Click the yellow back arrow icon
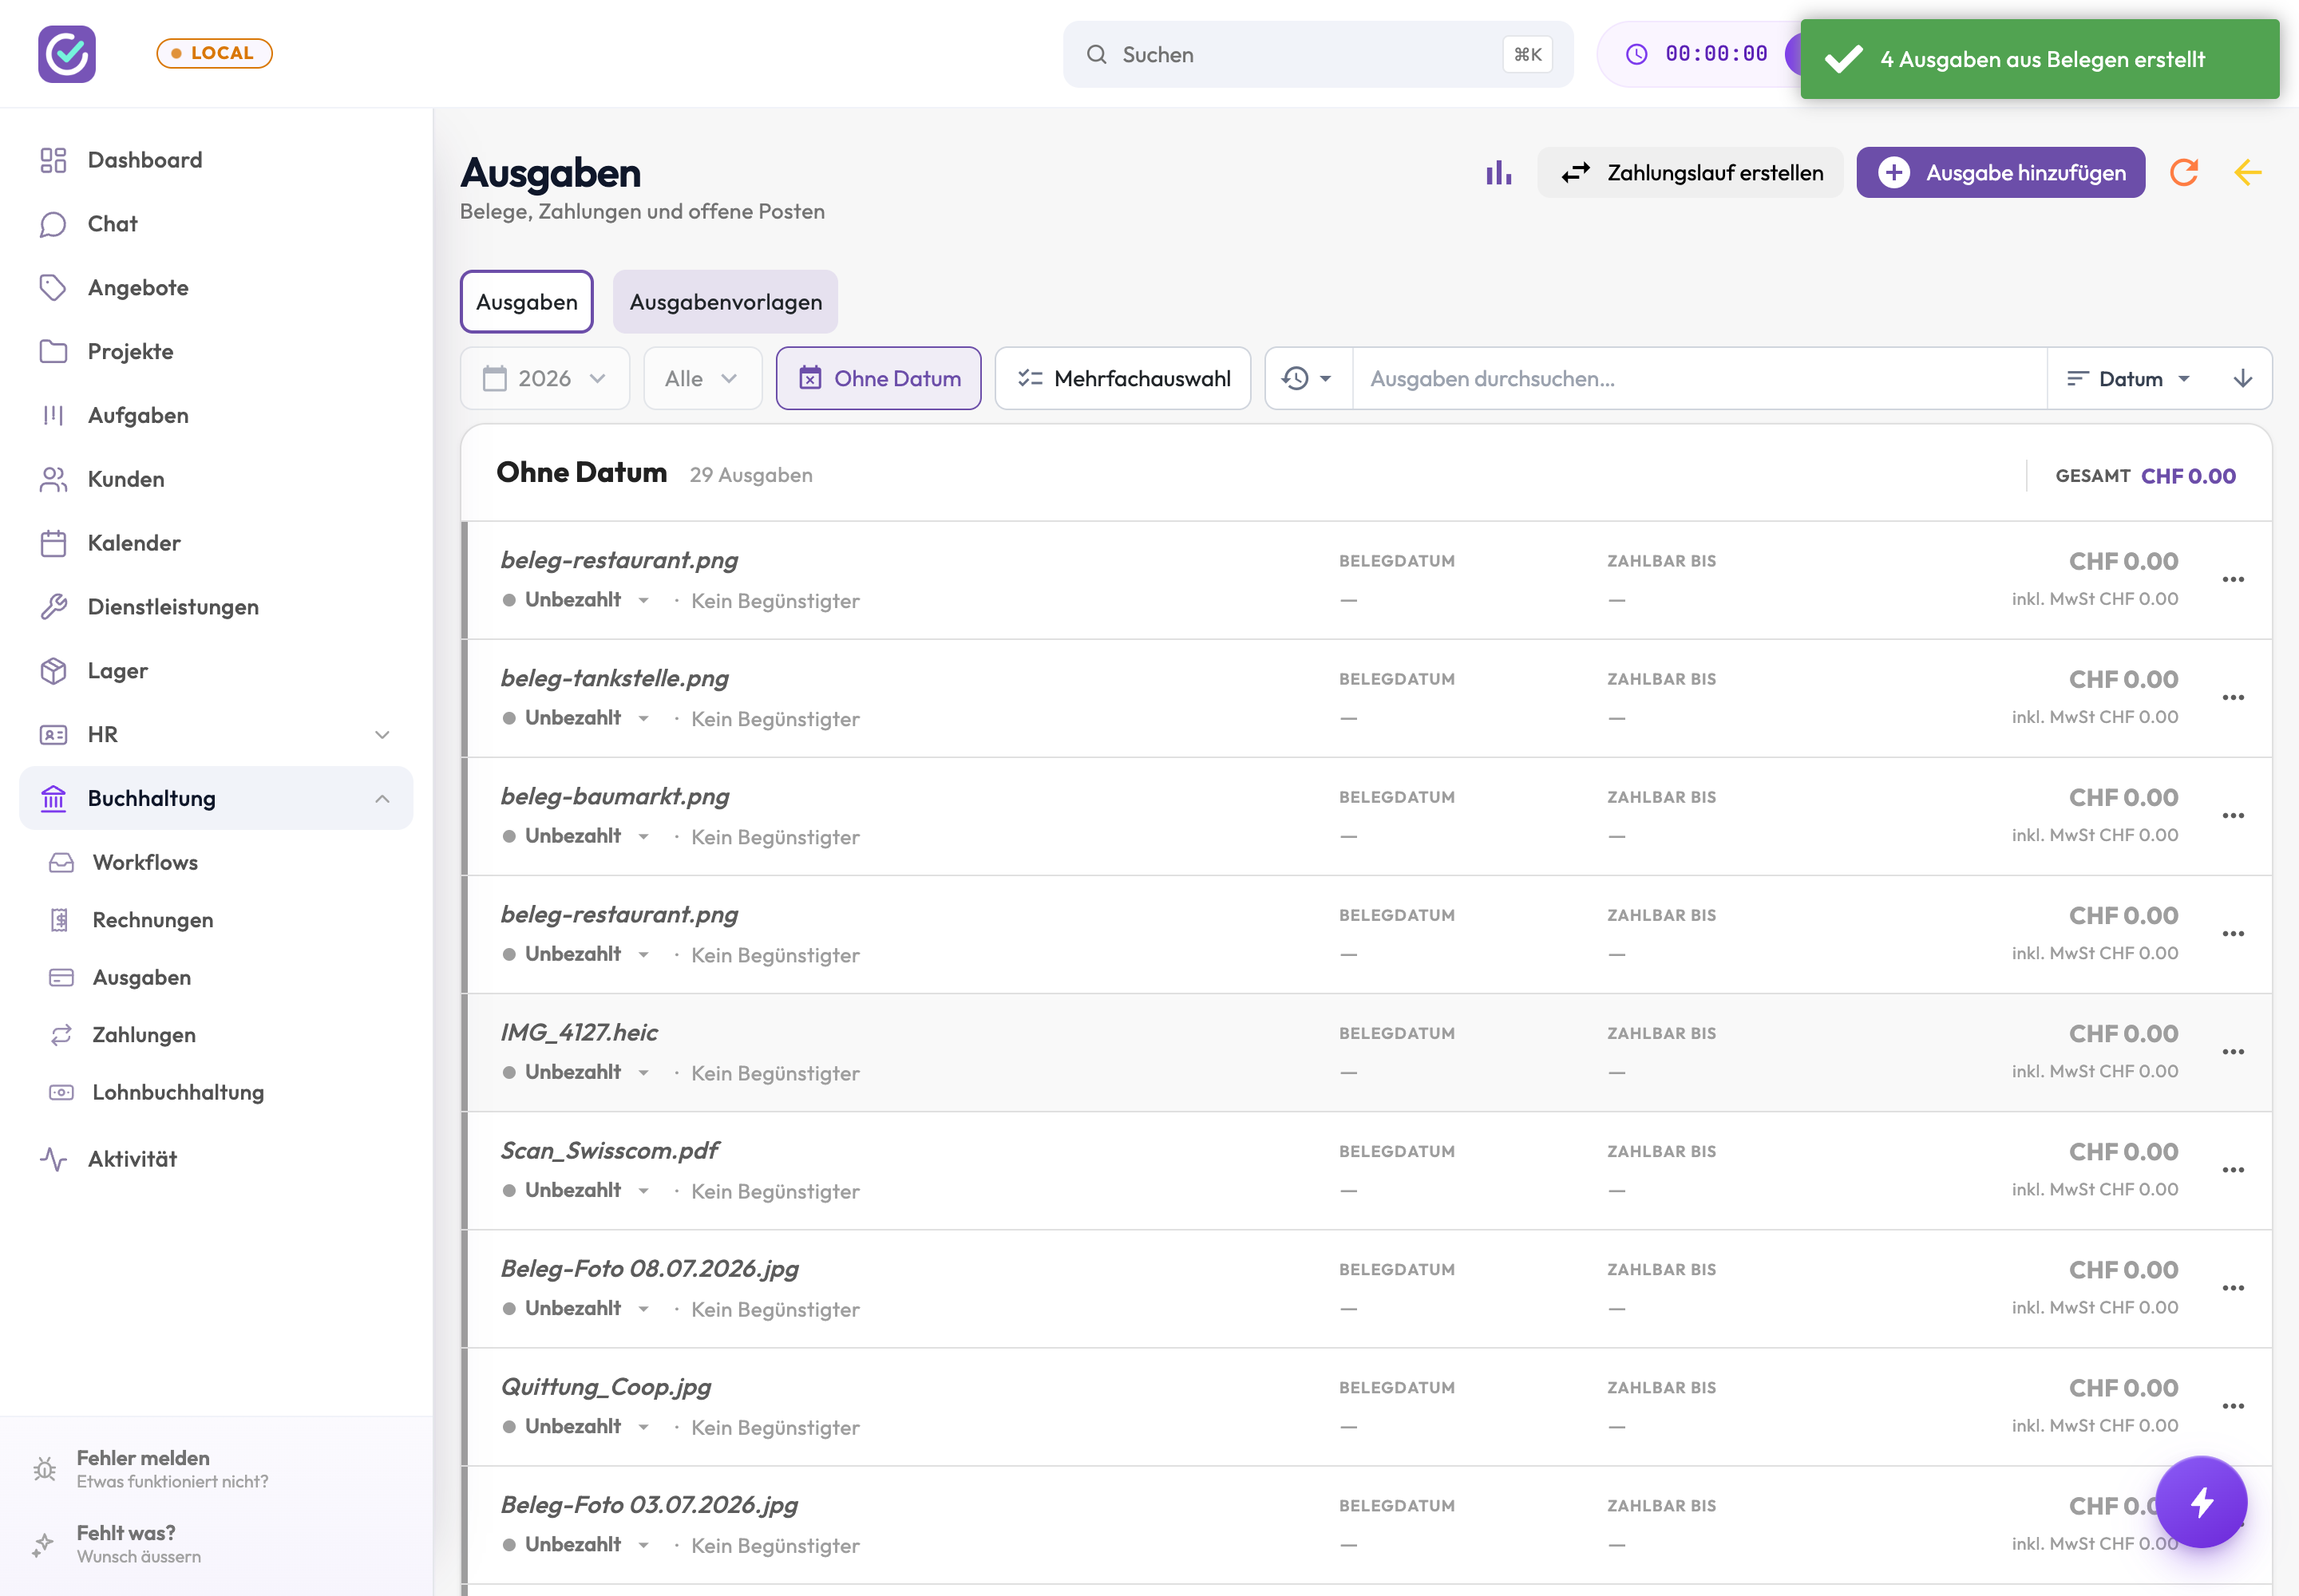The image size is (2299, 1596). click(x=2247, y=173)
